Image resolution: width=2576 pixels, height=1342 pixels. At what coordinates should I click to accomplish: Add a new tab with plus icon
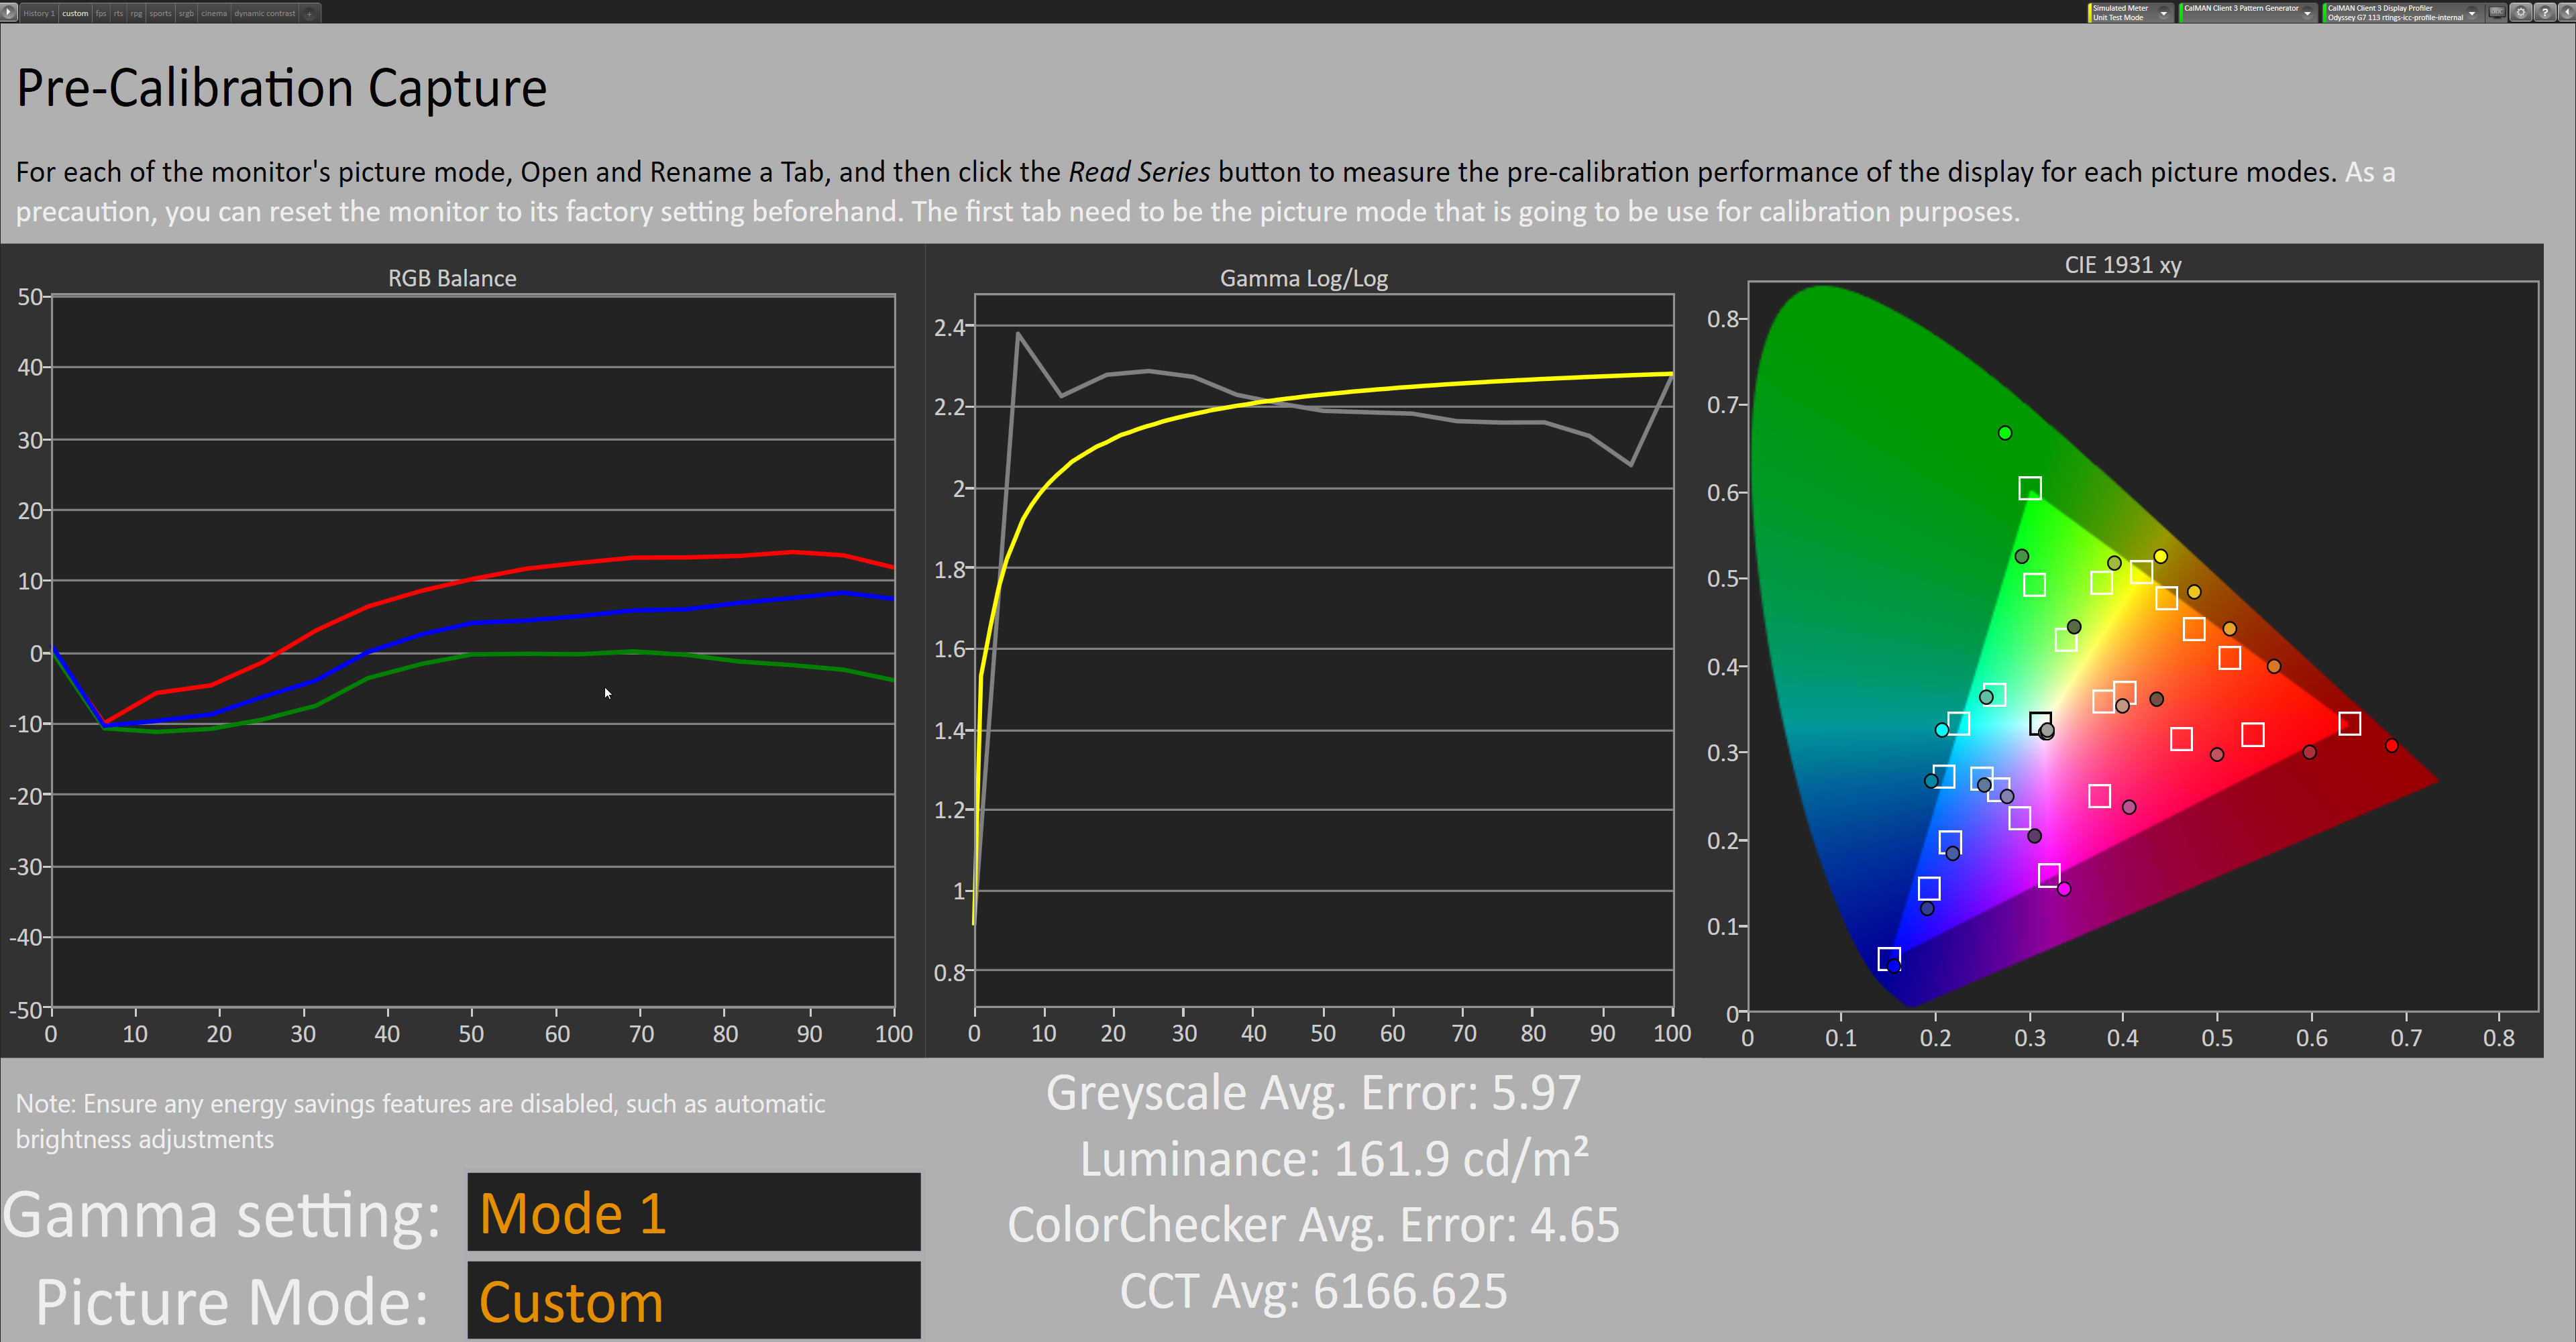pos(310,13)
